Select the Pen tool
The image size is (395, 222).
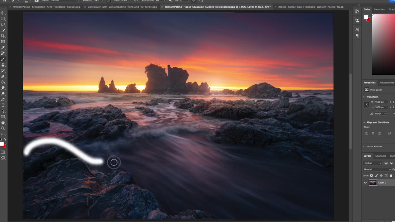[3, 100]
